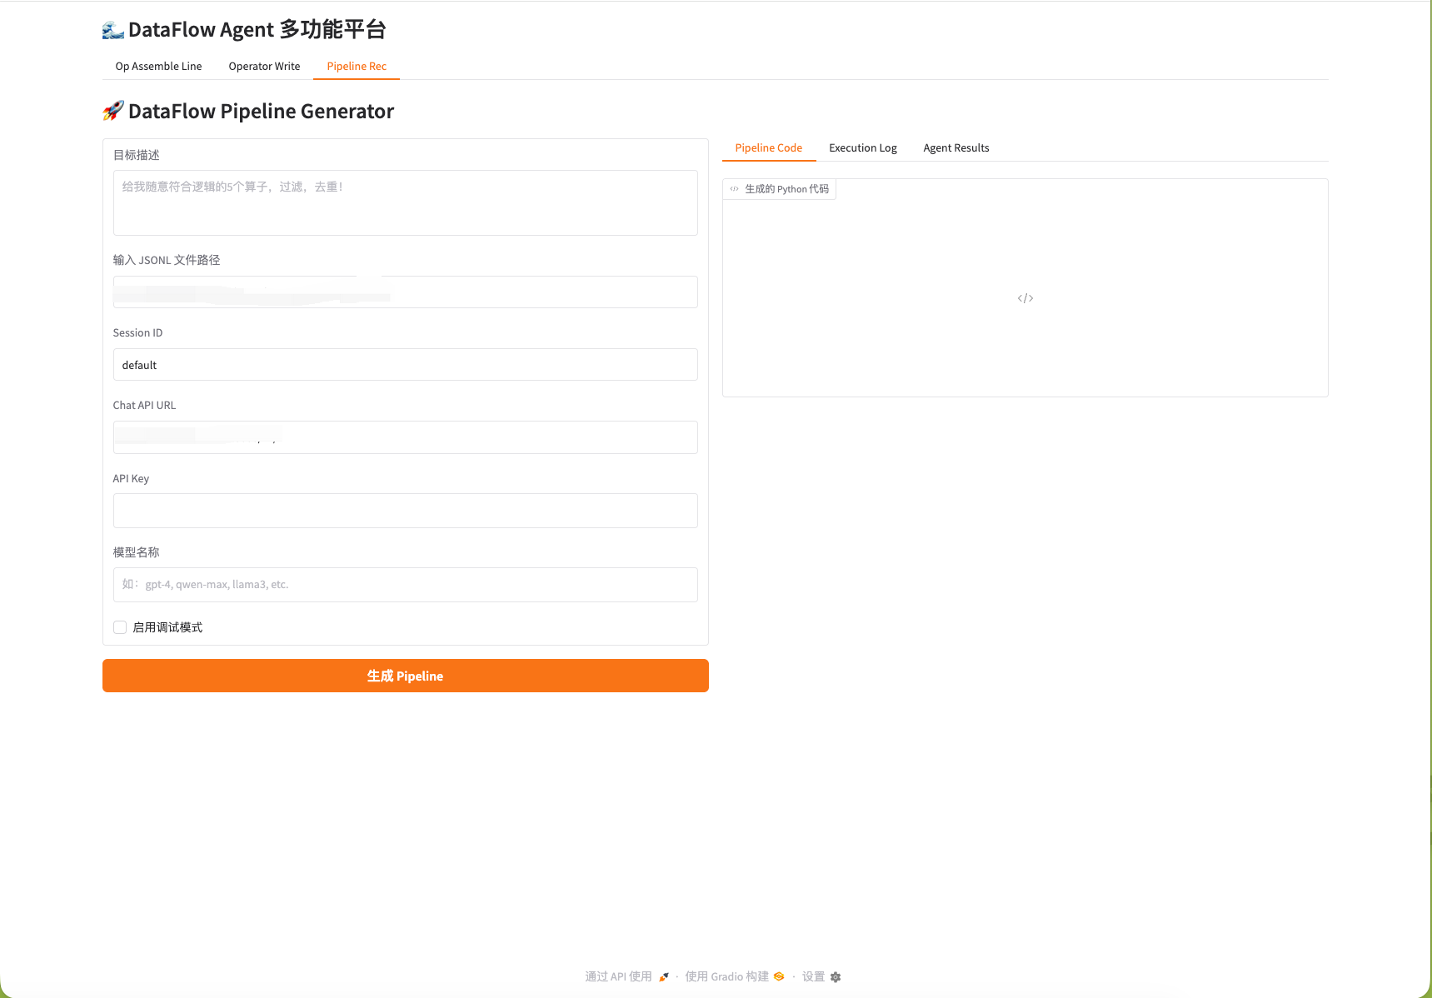Open '通过 API 使用' link in footer
The width and height of the screenshot is (1432, 998).
[x=619, y=976]
